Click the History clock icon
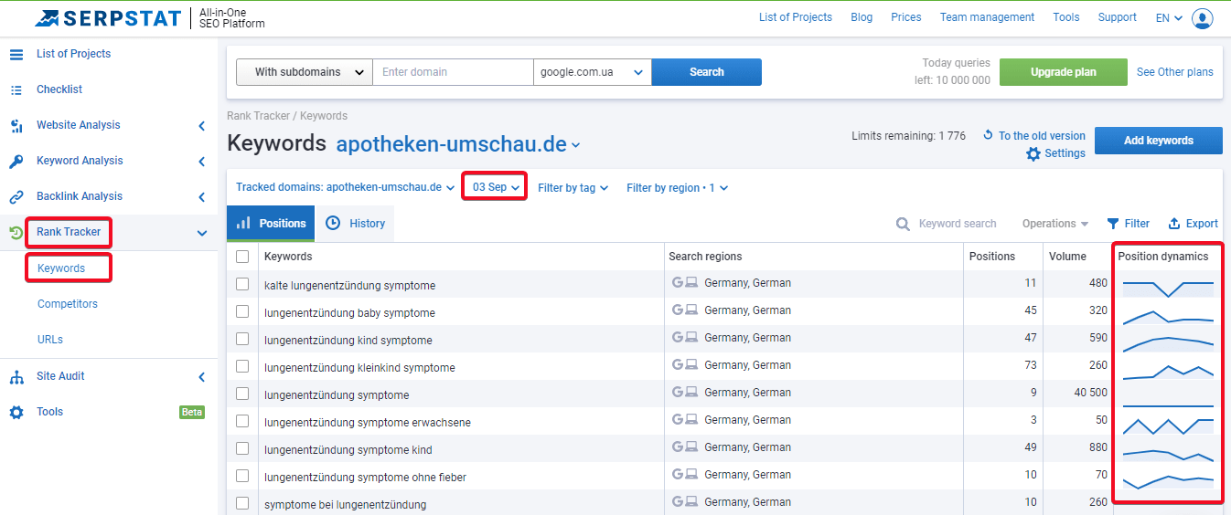Viewport: 1231px width, 515px height. [333, 223]
